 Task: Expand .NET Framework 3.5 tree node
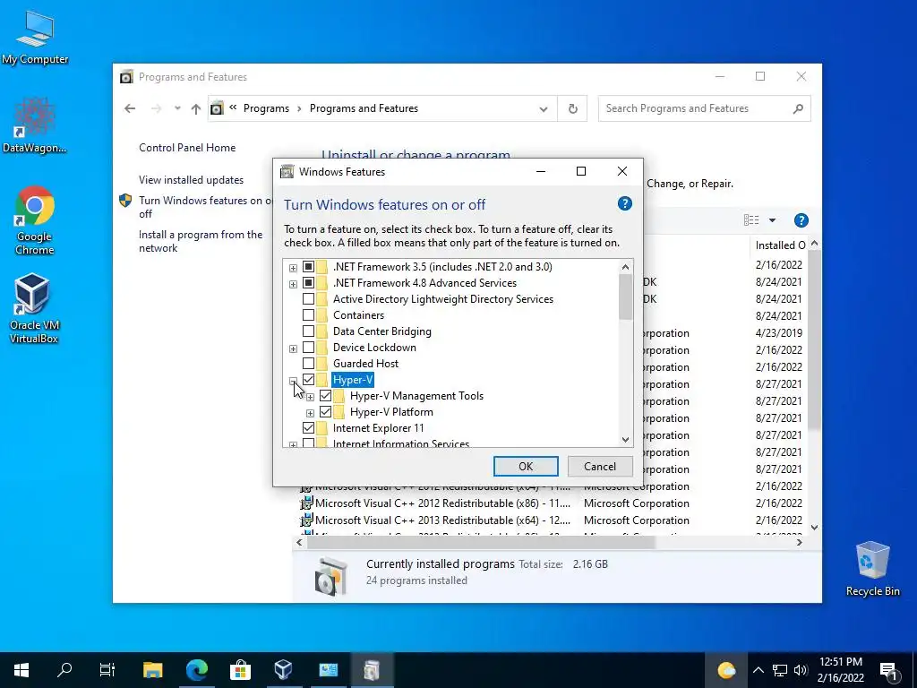click(x=293, y=268)
